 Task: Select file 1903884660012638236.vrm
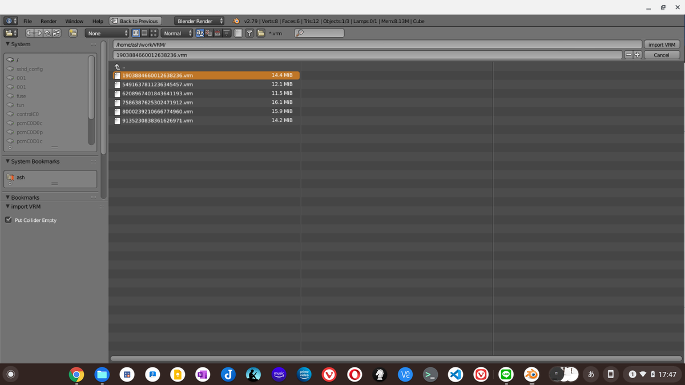click(206, 75)
